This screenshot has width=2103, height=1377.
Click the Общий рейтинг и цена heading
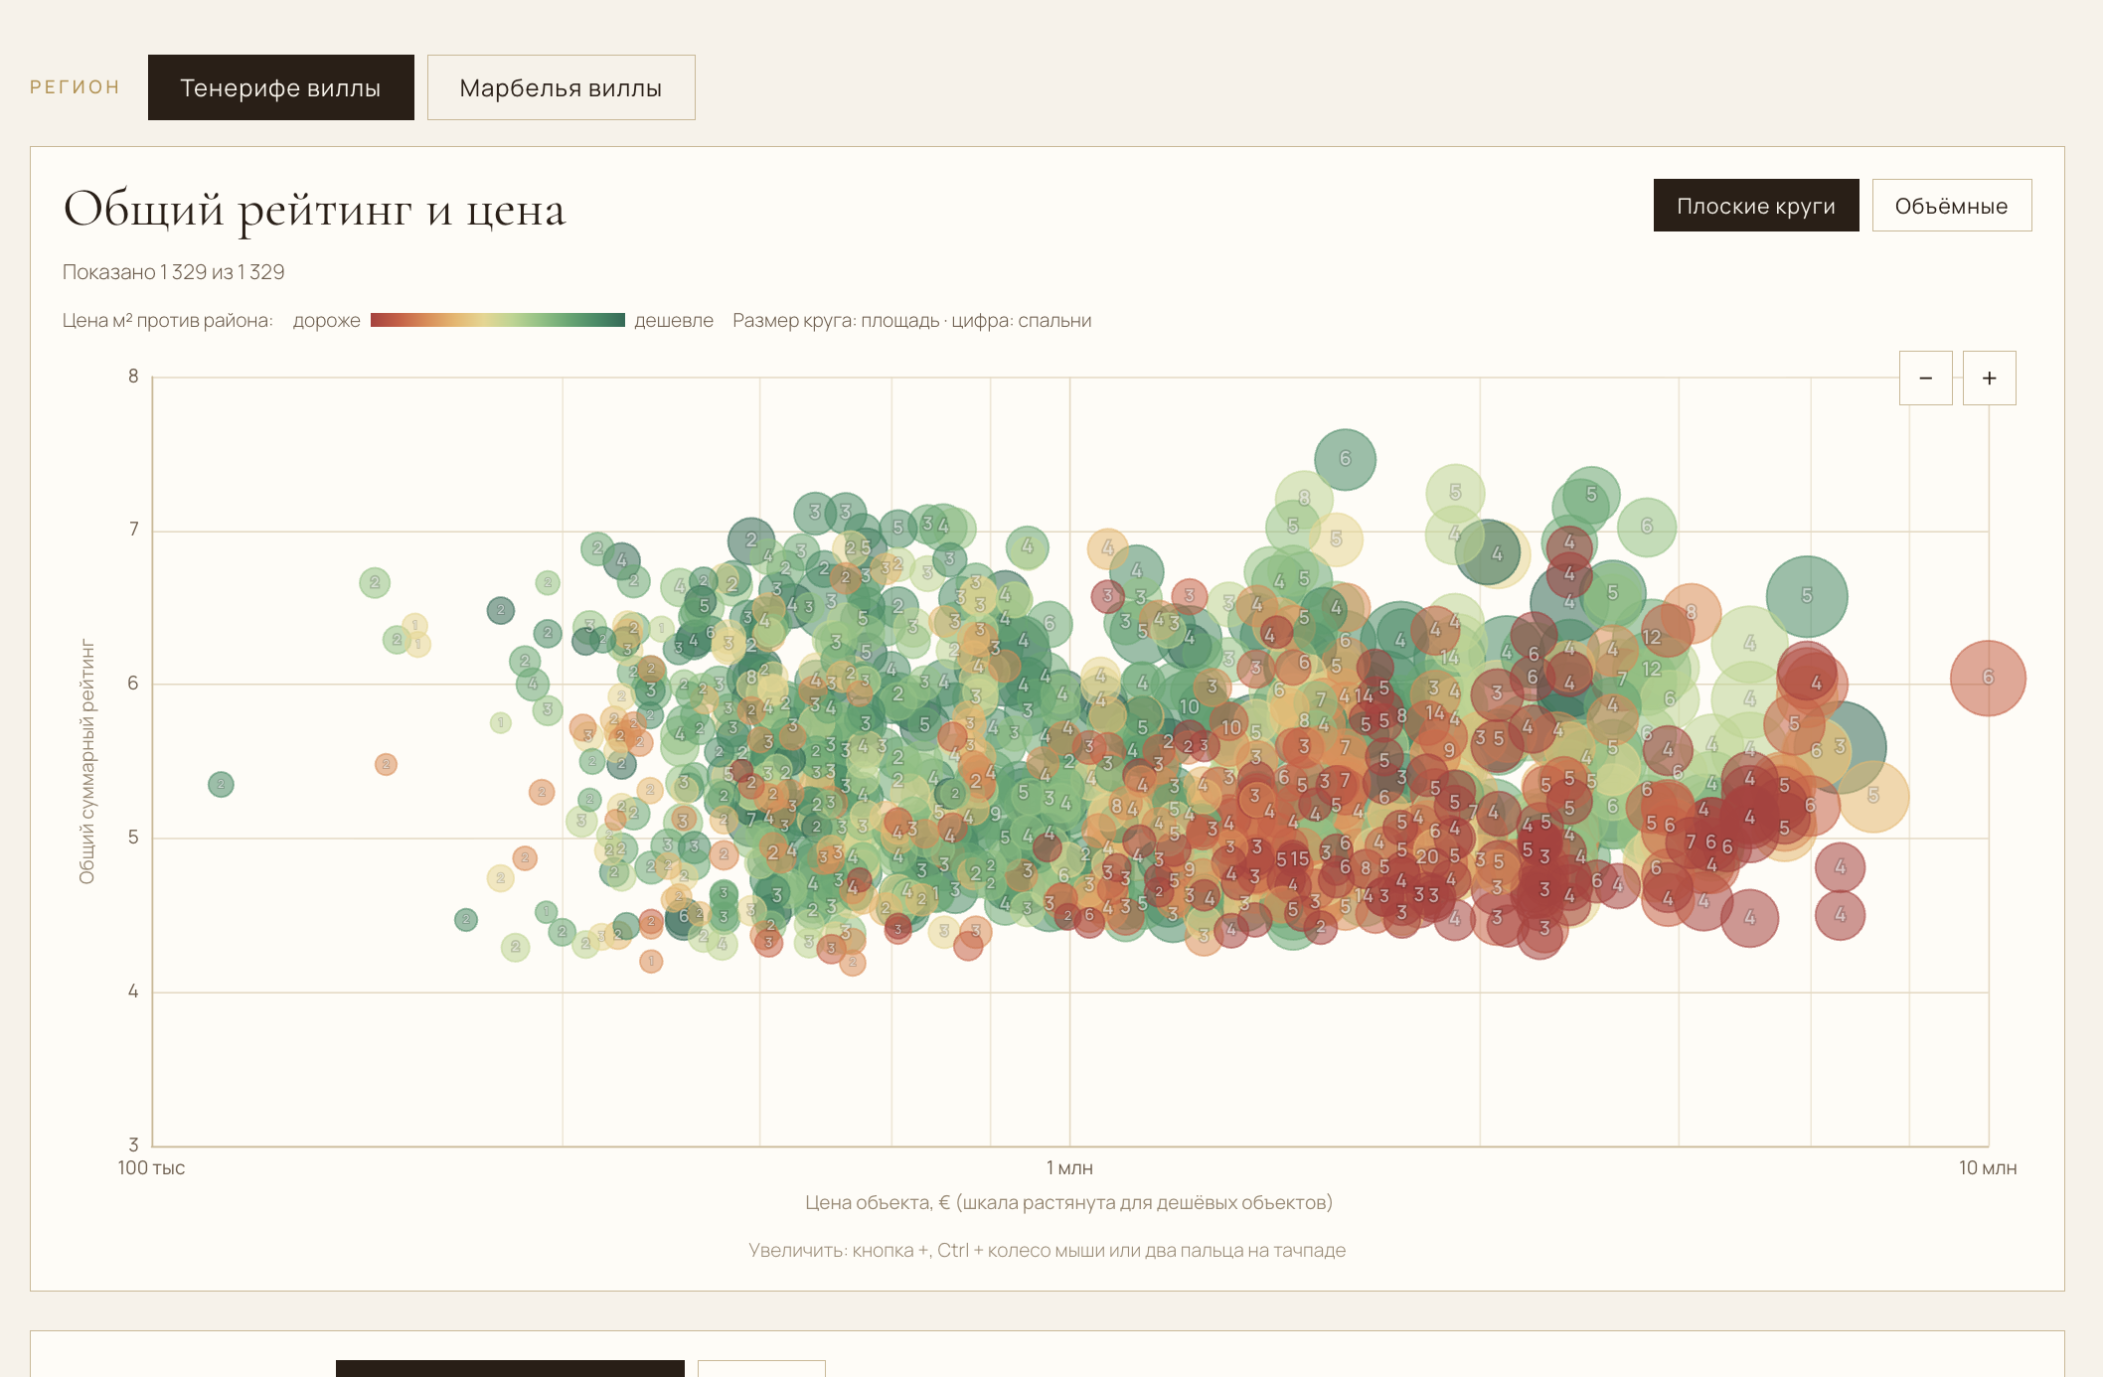pyautogui.click(x=315, y=210)
